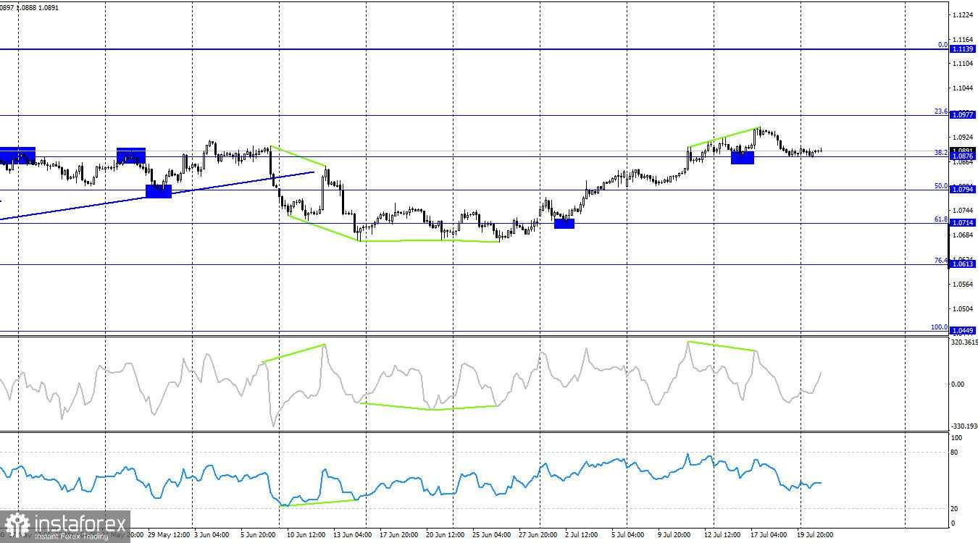The image size is (978, 543).
Task: Select the 1.0449 price level label
Action: (x=963, y=331)
